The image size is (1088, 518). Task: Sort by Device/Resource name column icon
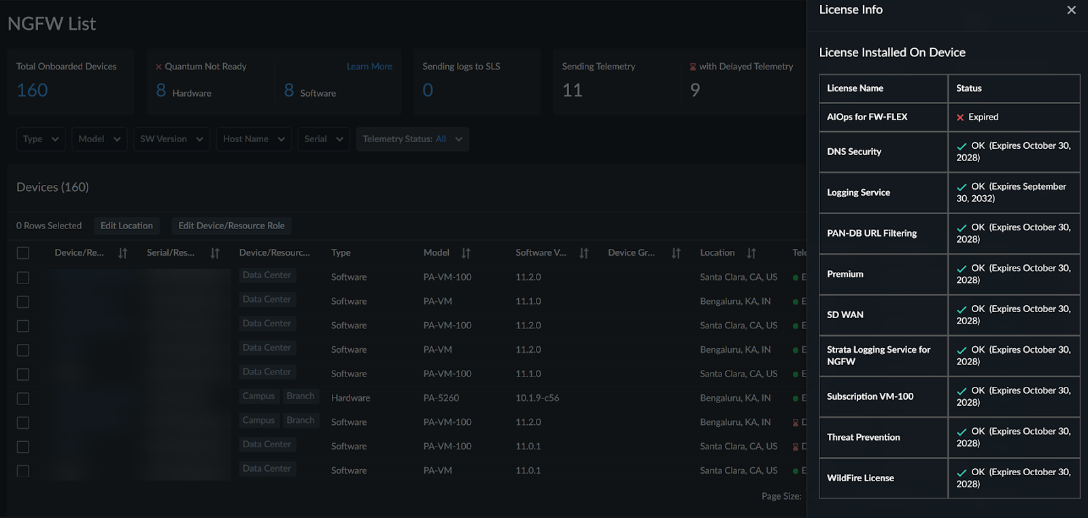[122, 253]
